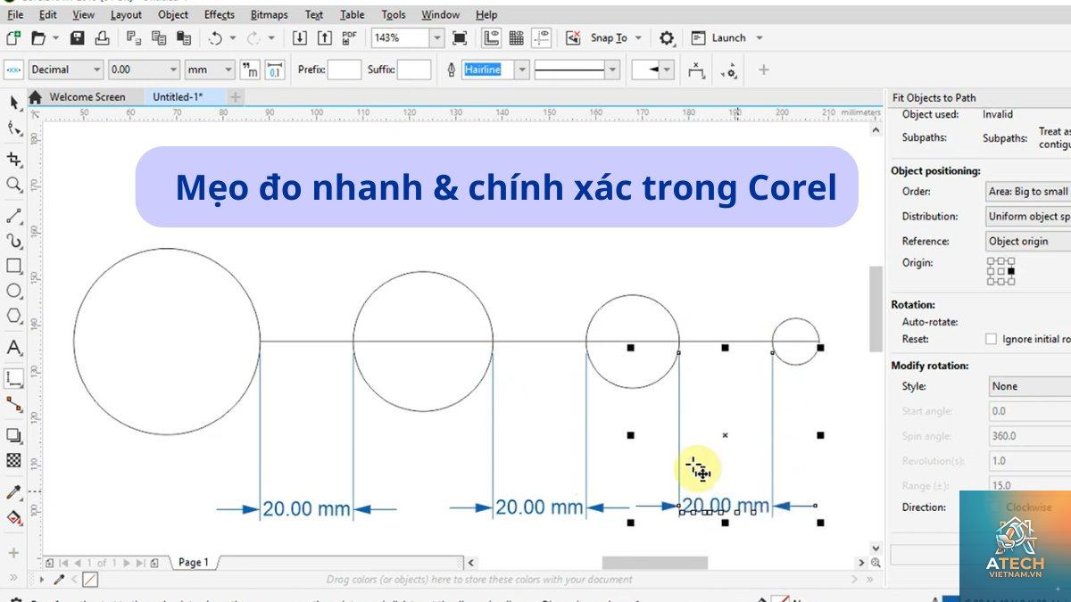Select the Pick tool
Screen dimensions: 1071x602
pyautogui.click(x=13, y=103)
